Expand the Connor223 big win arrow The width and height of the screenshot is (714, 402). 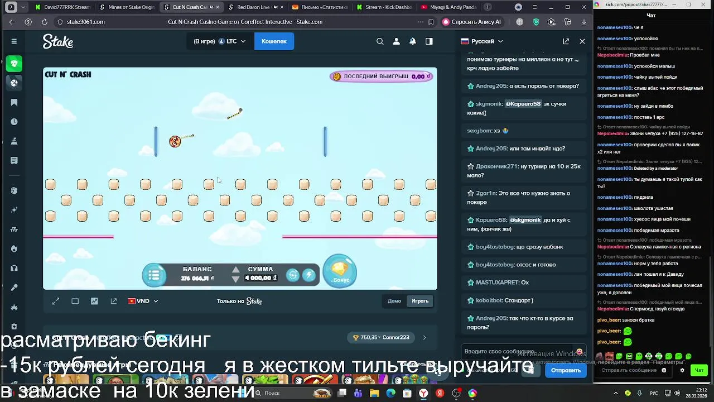(424, 337)
